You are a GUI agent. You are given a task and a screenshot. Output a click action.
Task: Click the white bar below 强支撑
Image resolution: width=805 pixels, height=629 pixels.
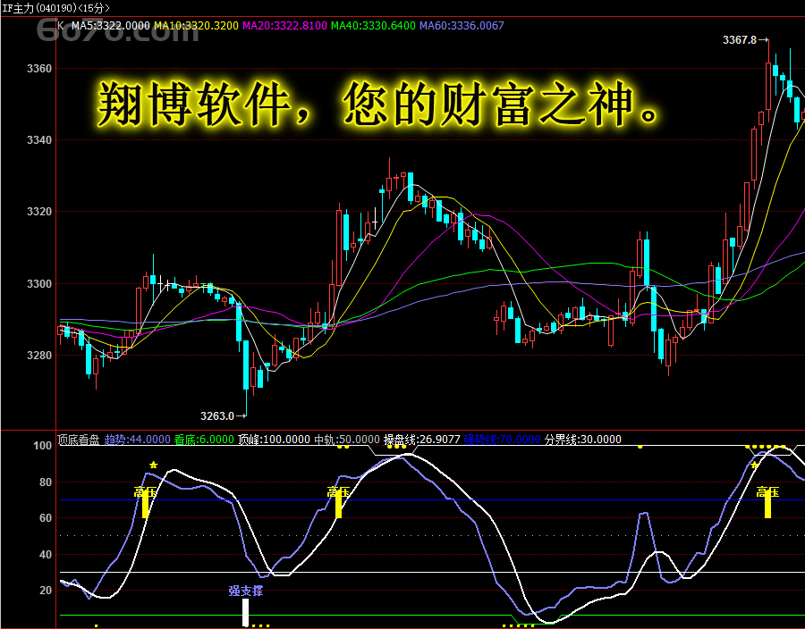pos(246,612)
